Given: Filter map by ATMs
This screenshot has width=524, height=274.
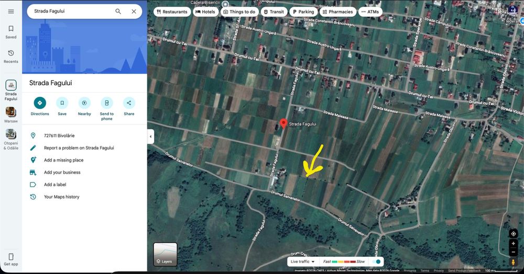Looking at the screenshot, I should point(370,12).
